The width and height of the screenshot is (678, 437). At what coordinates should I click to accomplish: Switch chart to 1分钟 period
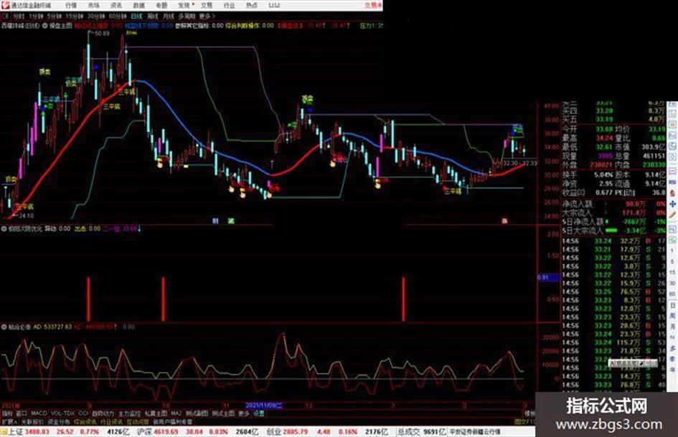click(x=35, y=16)
